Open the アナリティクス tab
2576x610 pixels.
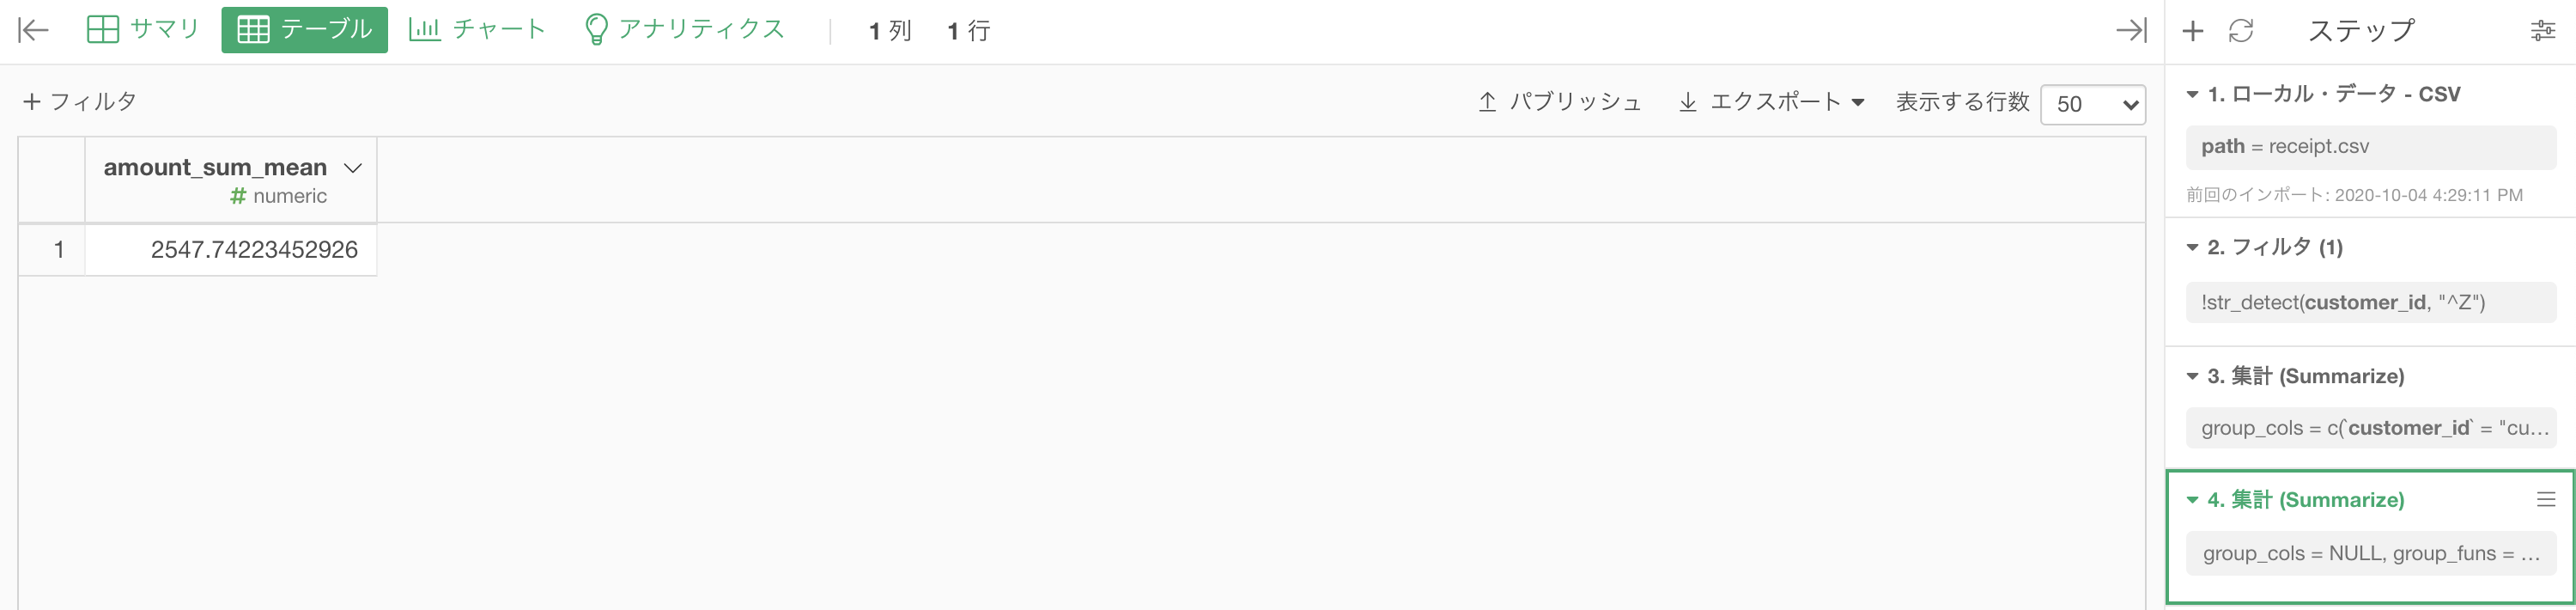(x=685, y=30)
